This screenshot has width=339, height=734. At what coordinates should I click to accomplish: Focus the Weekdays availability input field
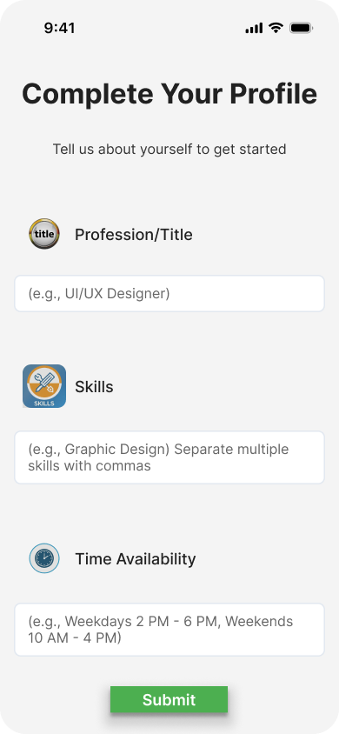[x=169, y=630]
